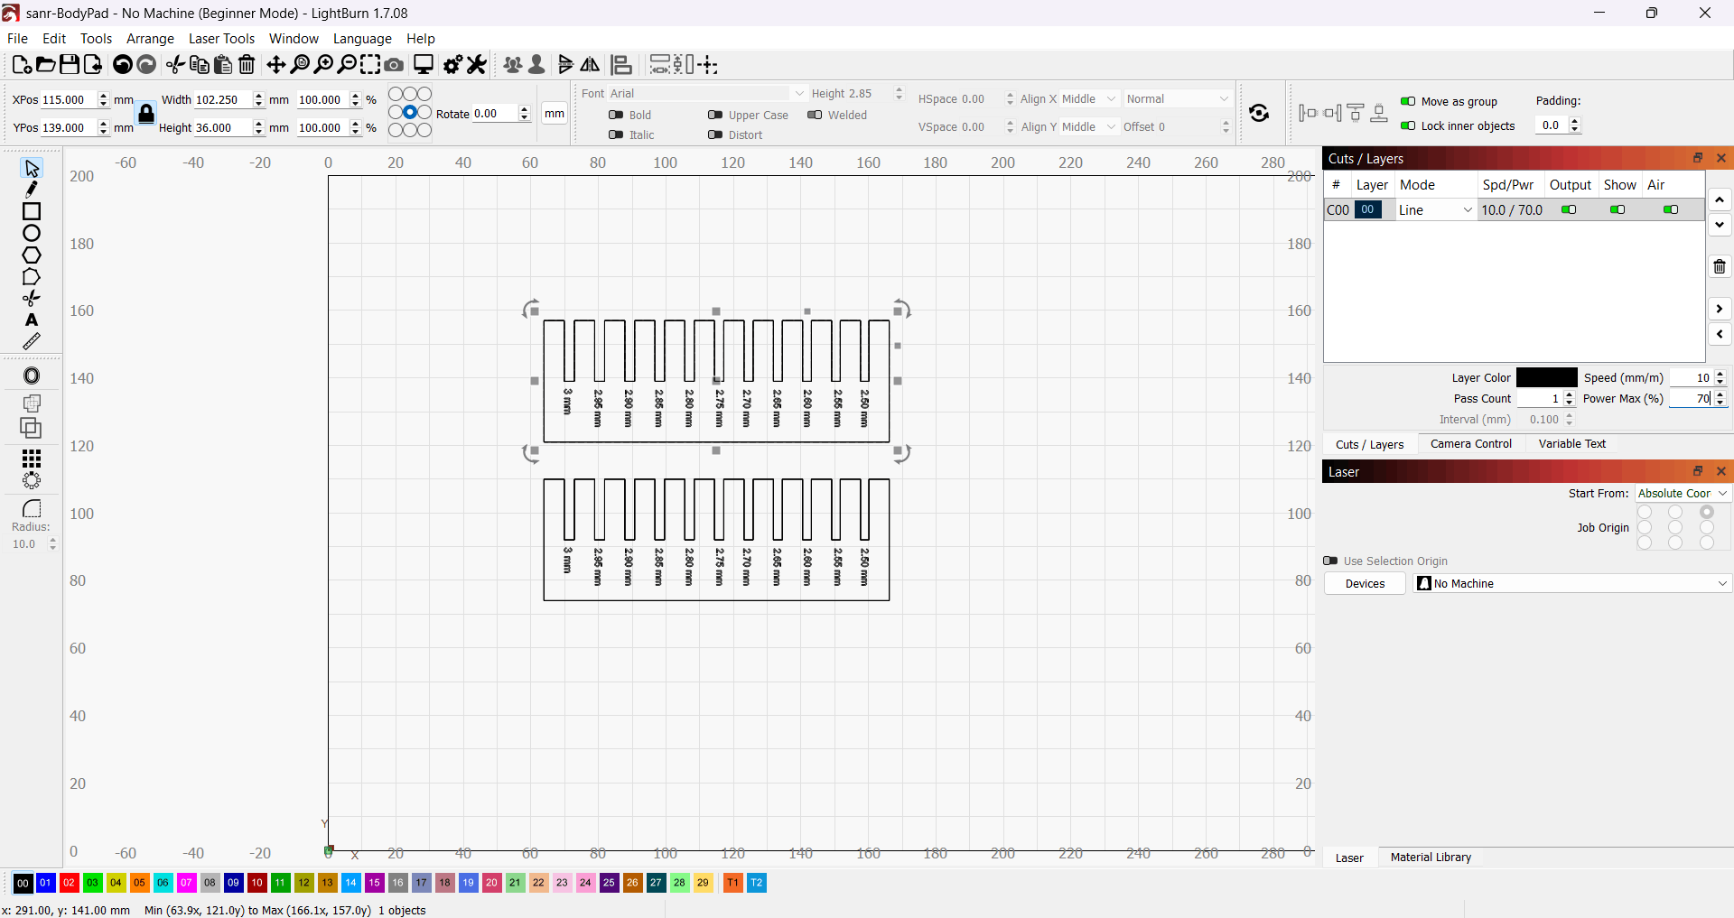This screenshot has width=1734, height=918.
Task: Flip selection horizontally icon
Action: (590, 64)
